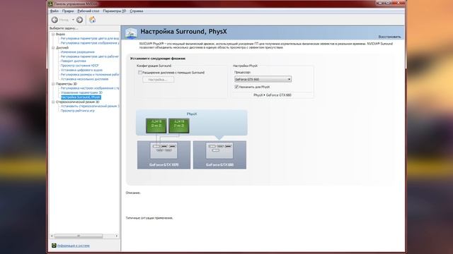Open Установка нескольких дисплеев task
The width and height of the screenshot is (453, 254).
(x=85, y=79)
